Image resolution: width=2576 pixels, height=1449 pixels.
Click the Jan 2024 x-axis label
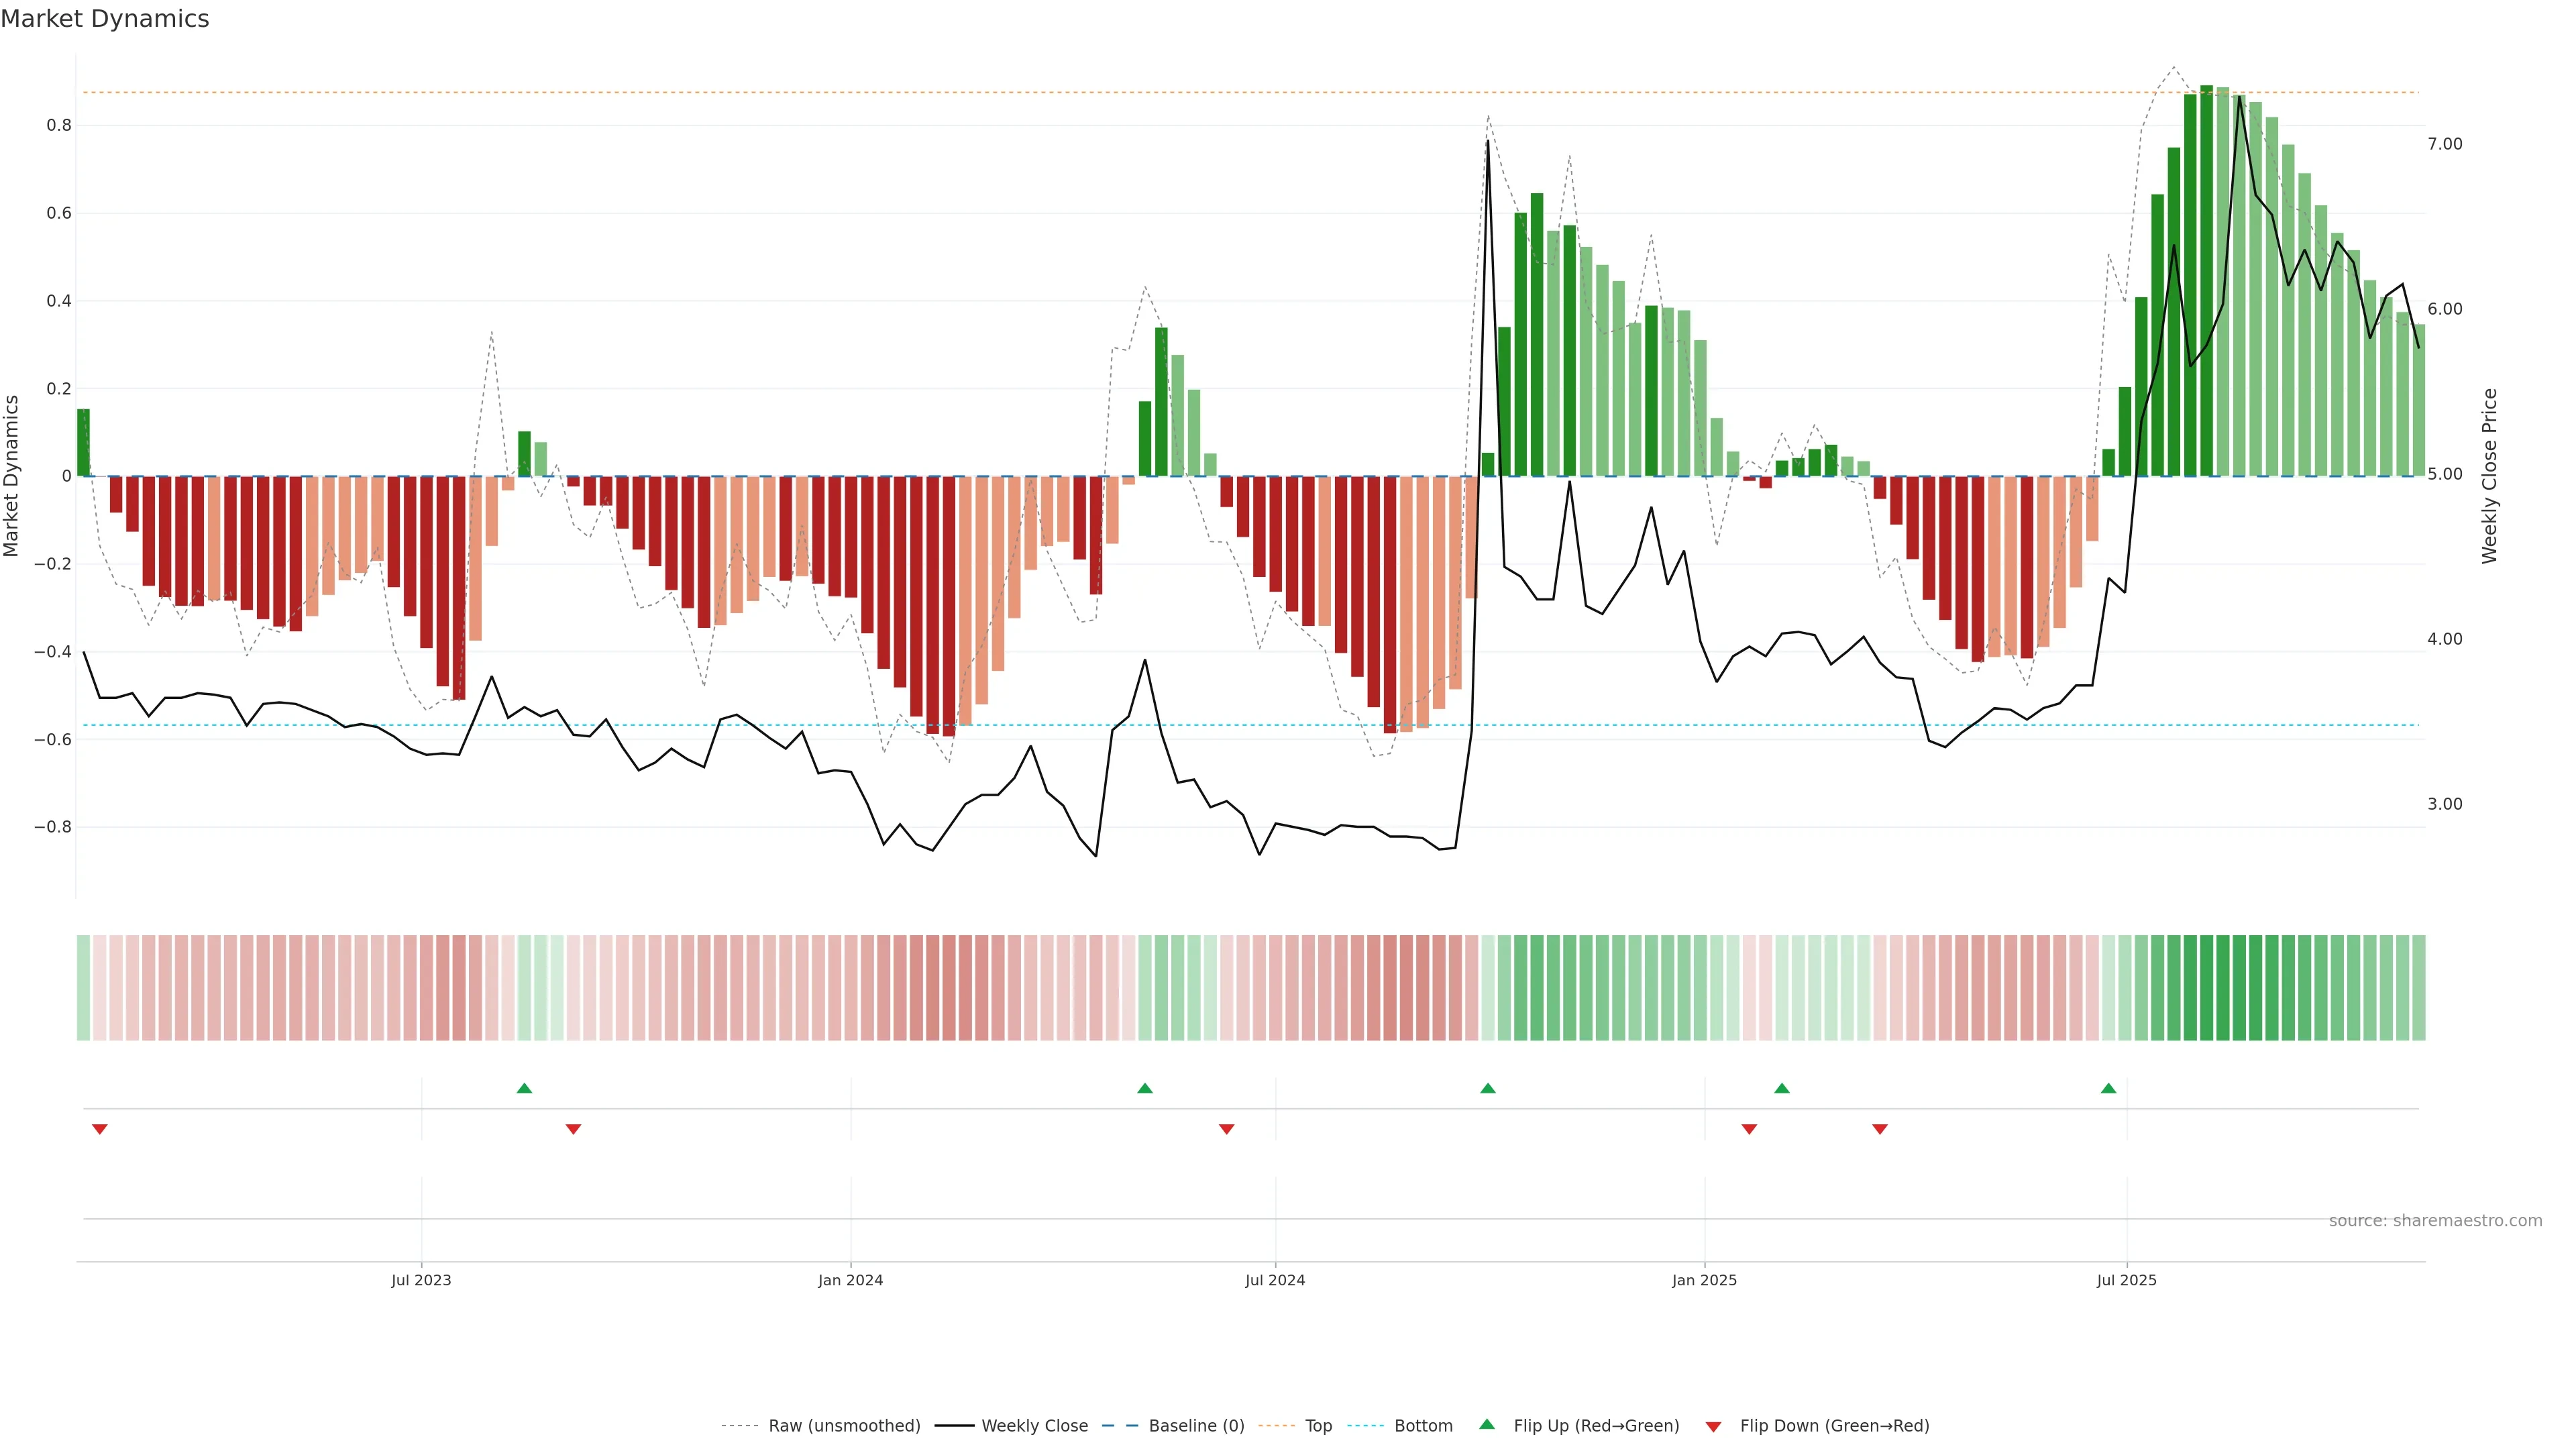(x=850, y=1280)
